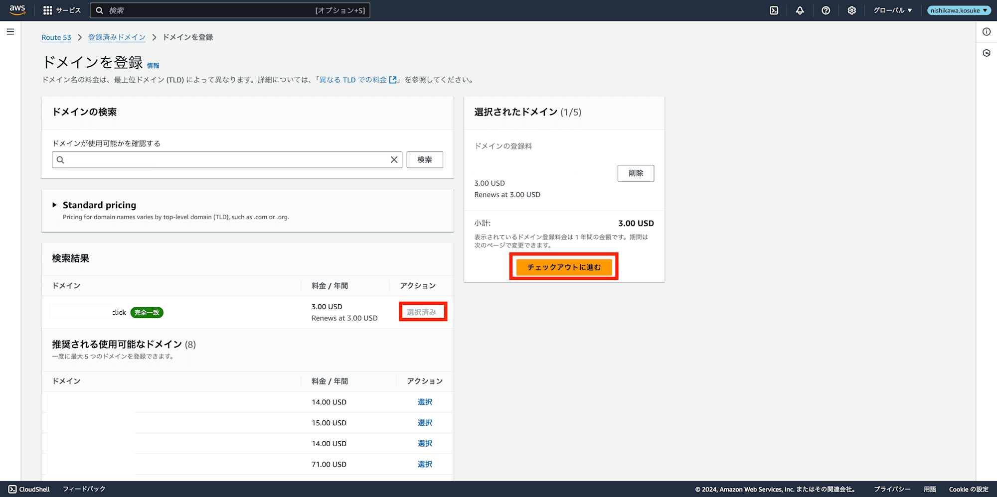Screen dimensions: 997x497
Task: Open info panel icon on right edge
Action: pos(987,32)
